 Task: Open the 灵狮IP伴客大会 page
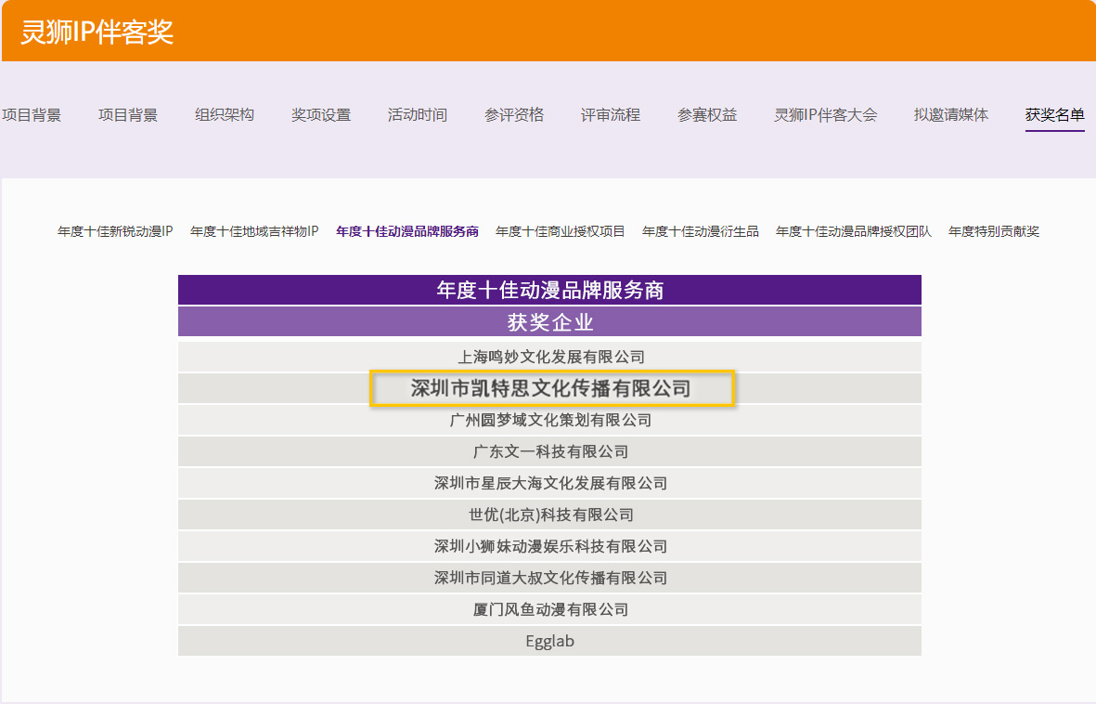(825, 115)
